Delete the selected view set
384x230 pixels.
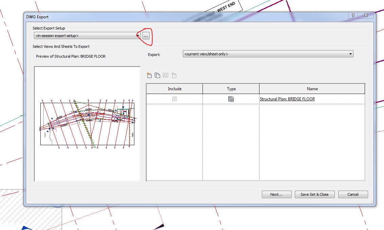point(174,75)
